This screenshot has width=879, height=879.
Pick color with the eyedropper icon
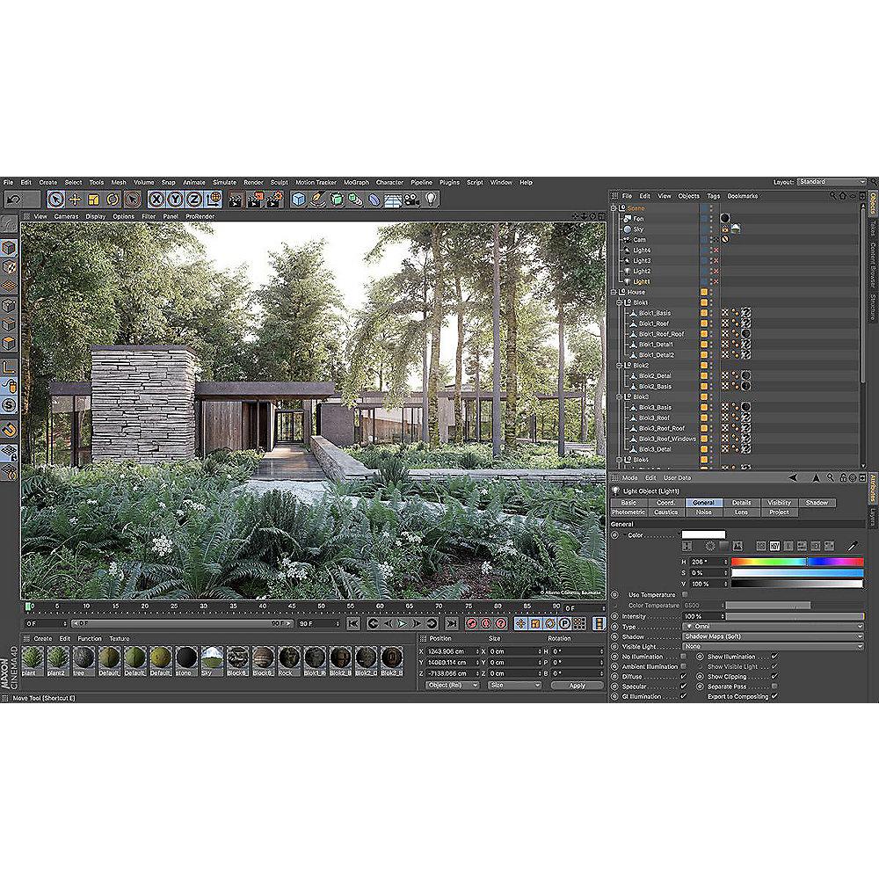[x=852, y=546]
